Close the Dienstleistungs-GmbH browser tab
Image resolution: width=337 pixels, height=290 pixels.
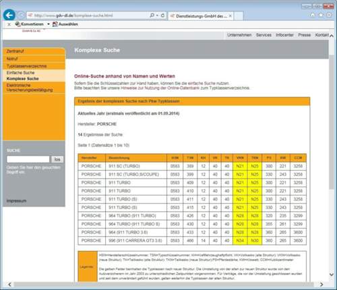pos(230,16)
